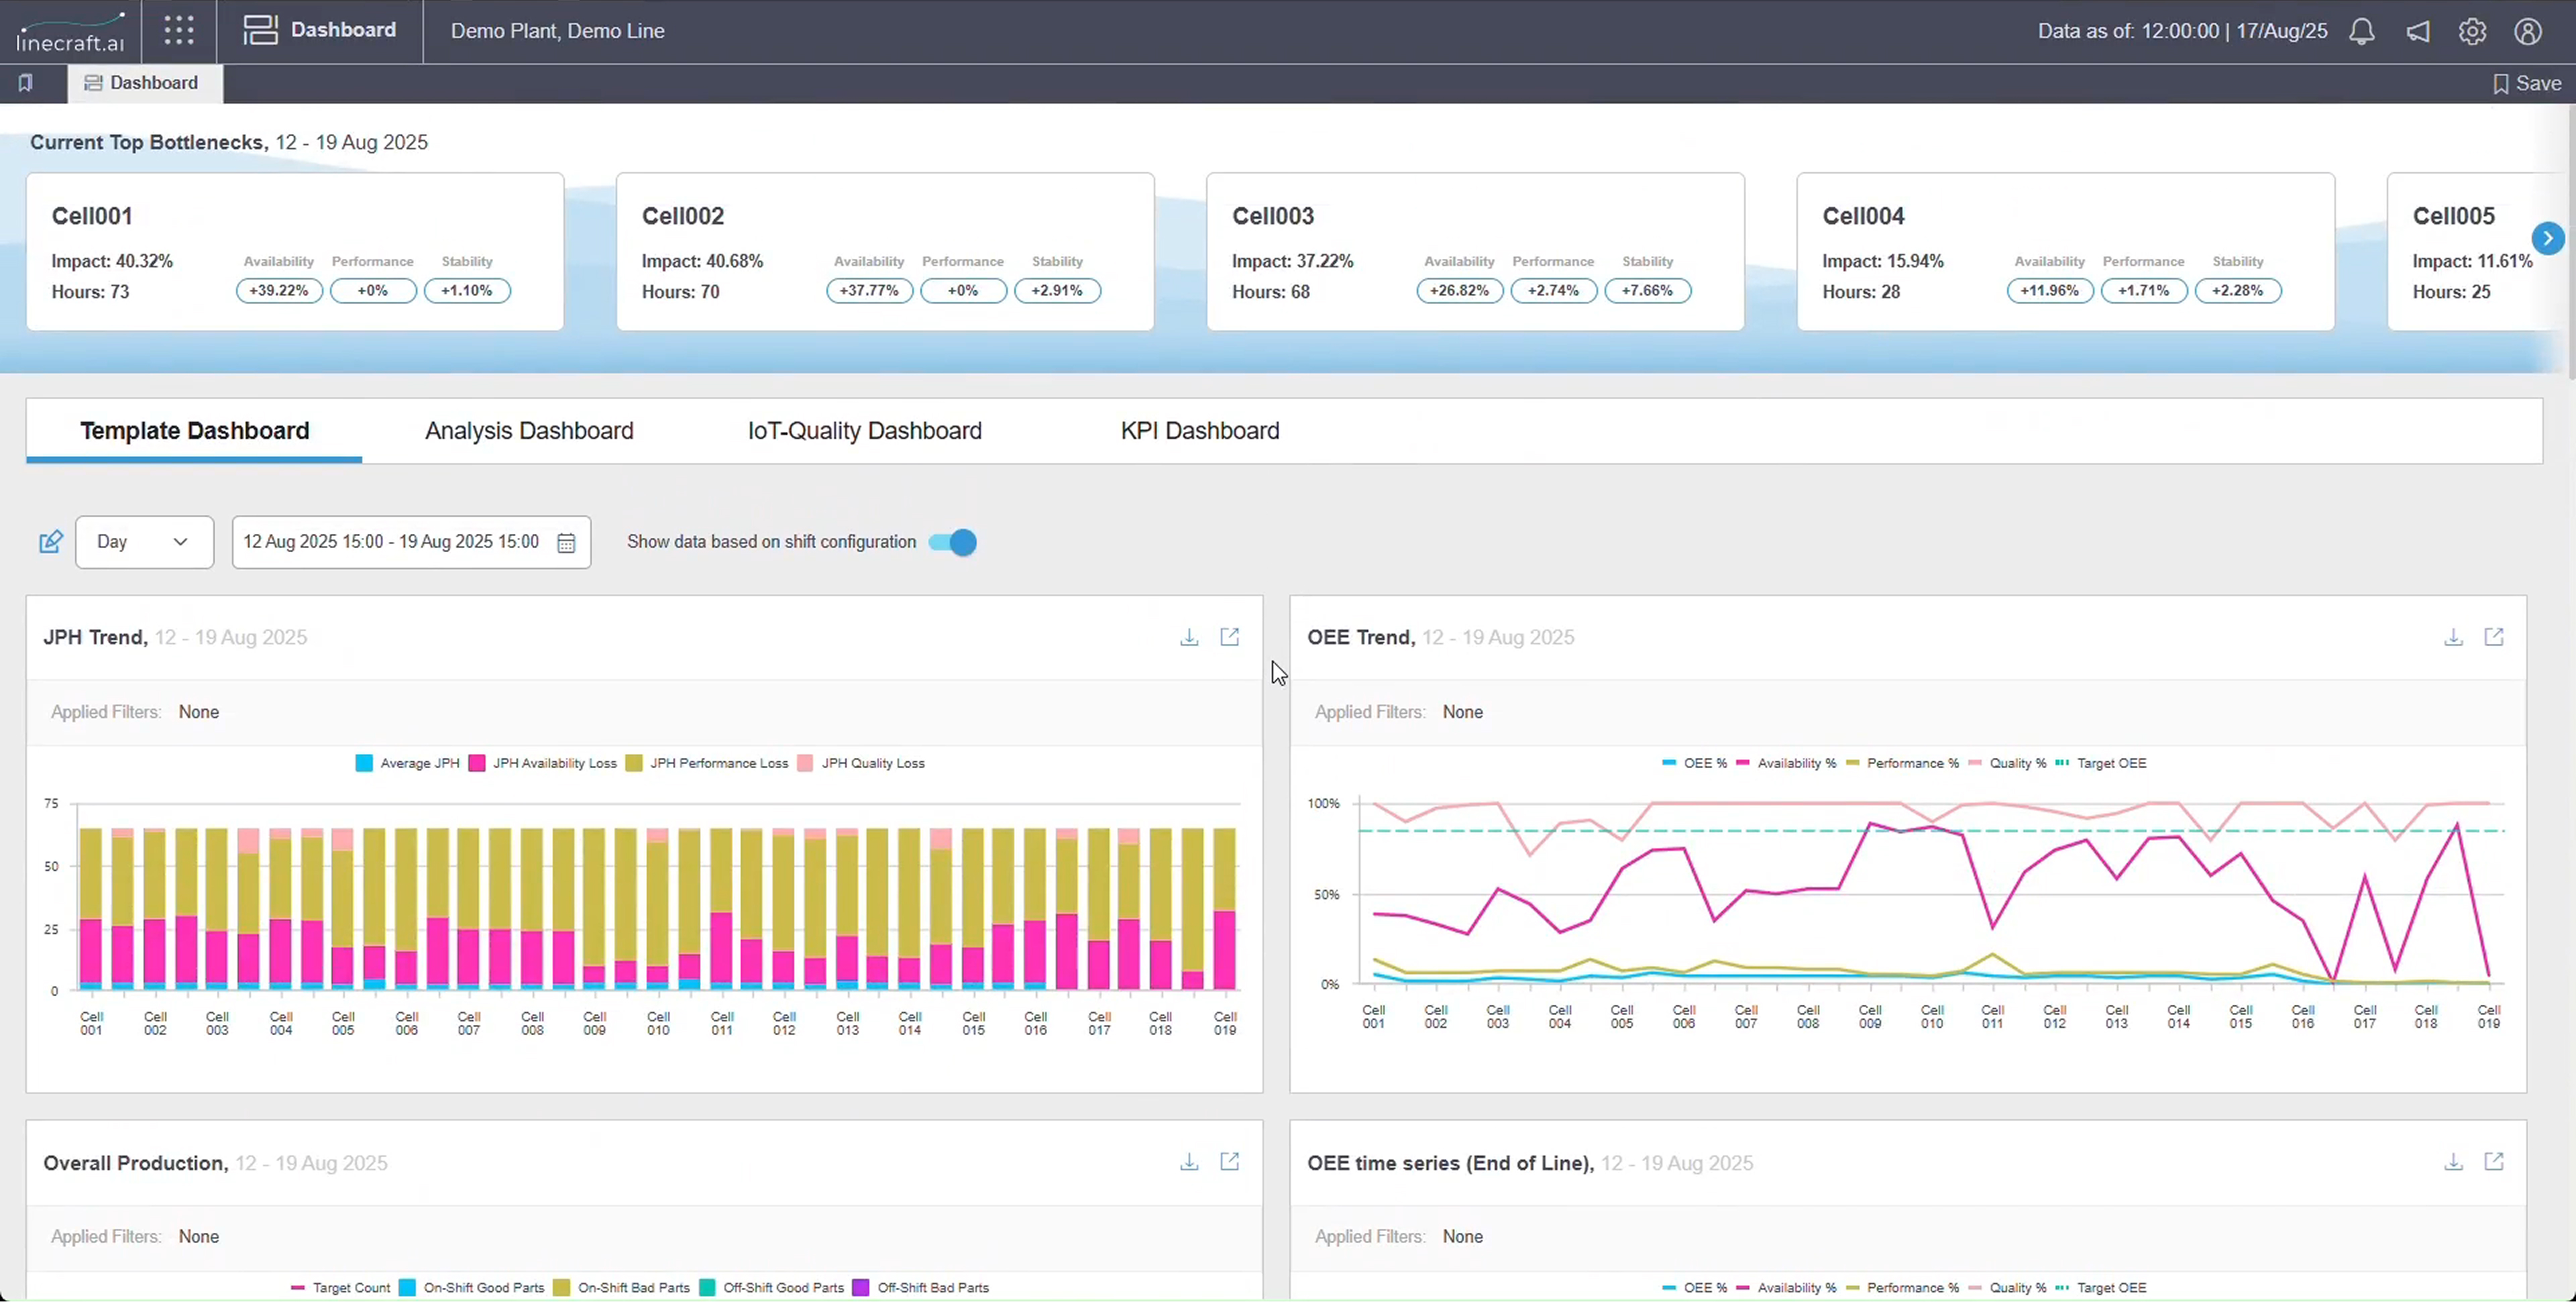
Task: Open JPH Trend in expanded view
Action: [x=1230, y=637]
